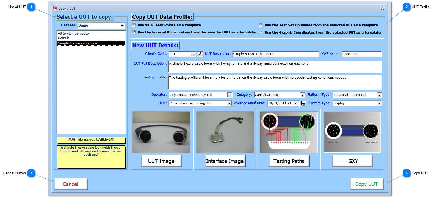Click the Interface Image photo thumbnail
This screenshot has height=198, width=434.
click(225, 132)
